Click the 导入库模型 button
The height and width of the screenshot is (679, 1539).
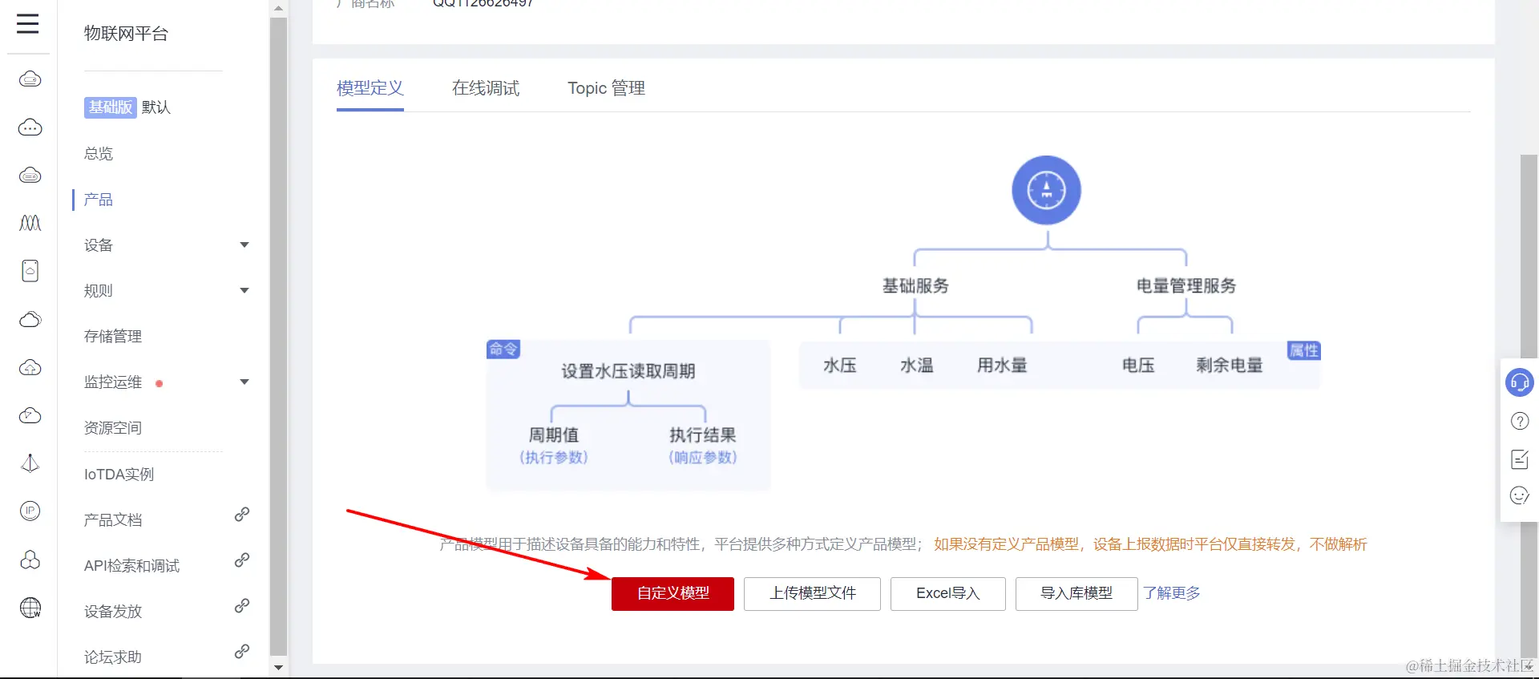point(1076,593)
